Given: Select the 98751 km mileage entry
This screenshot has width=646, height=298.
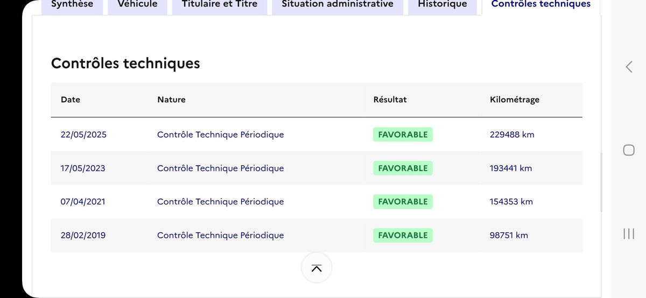Looking at the screenshot, I should pos(509,235).
